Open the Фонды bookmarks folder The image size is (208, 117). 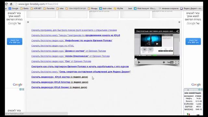(93, 8)
